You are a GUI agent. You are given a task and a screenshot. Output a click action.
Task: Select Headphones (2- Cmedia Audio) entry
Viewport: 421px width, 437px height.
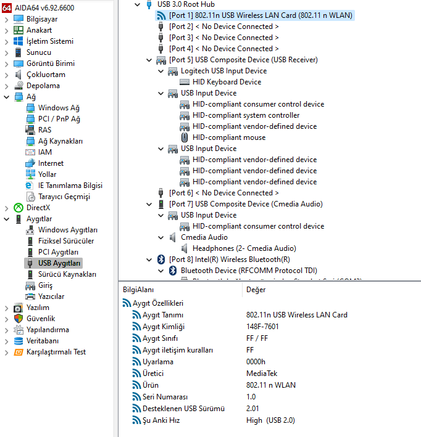coord(244,248)
